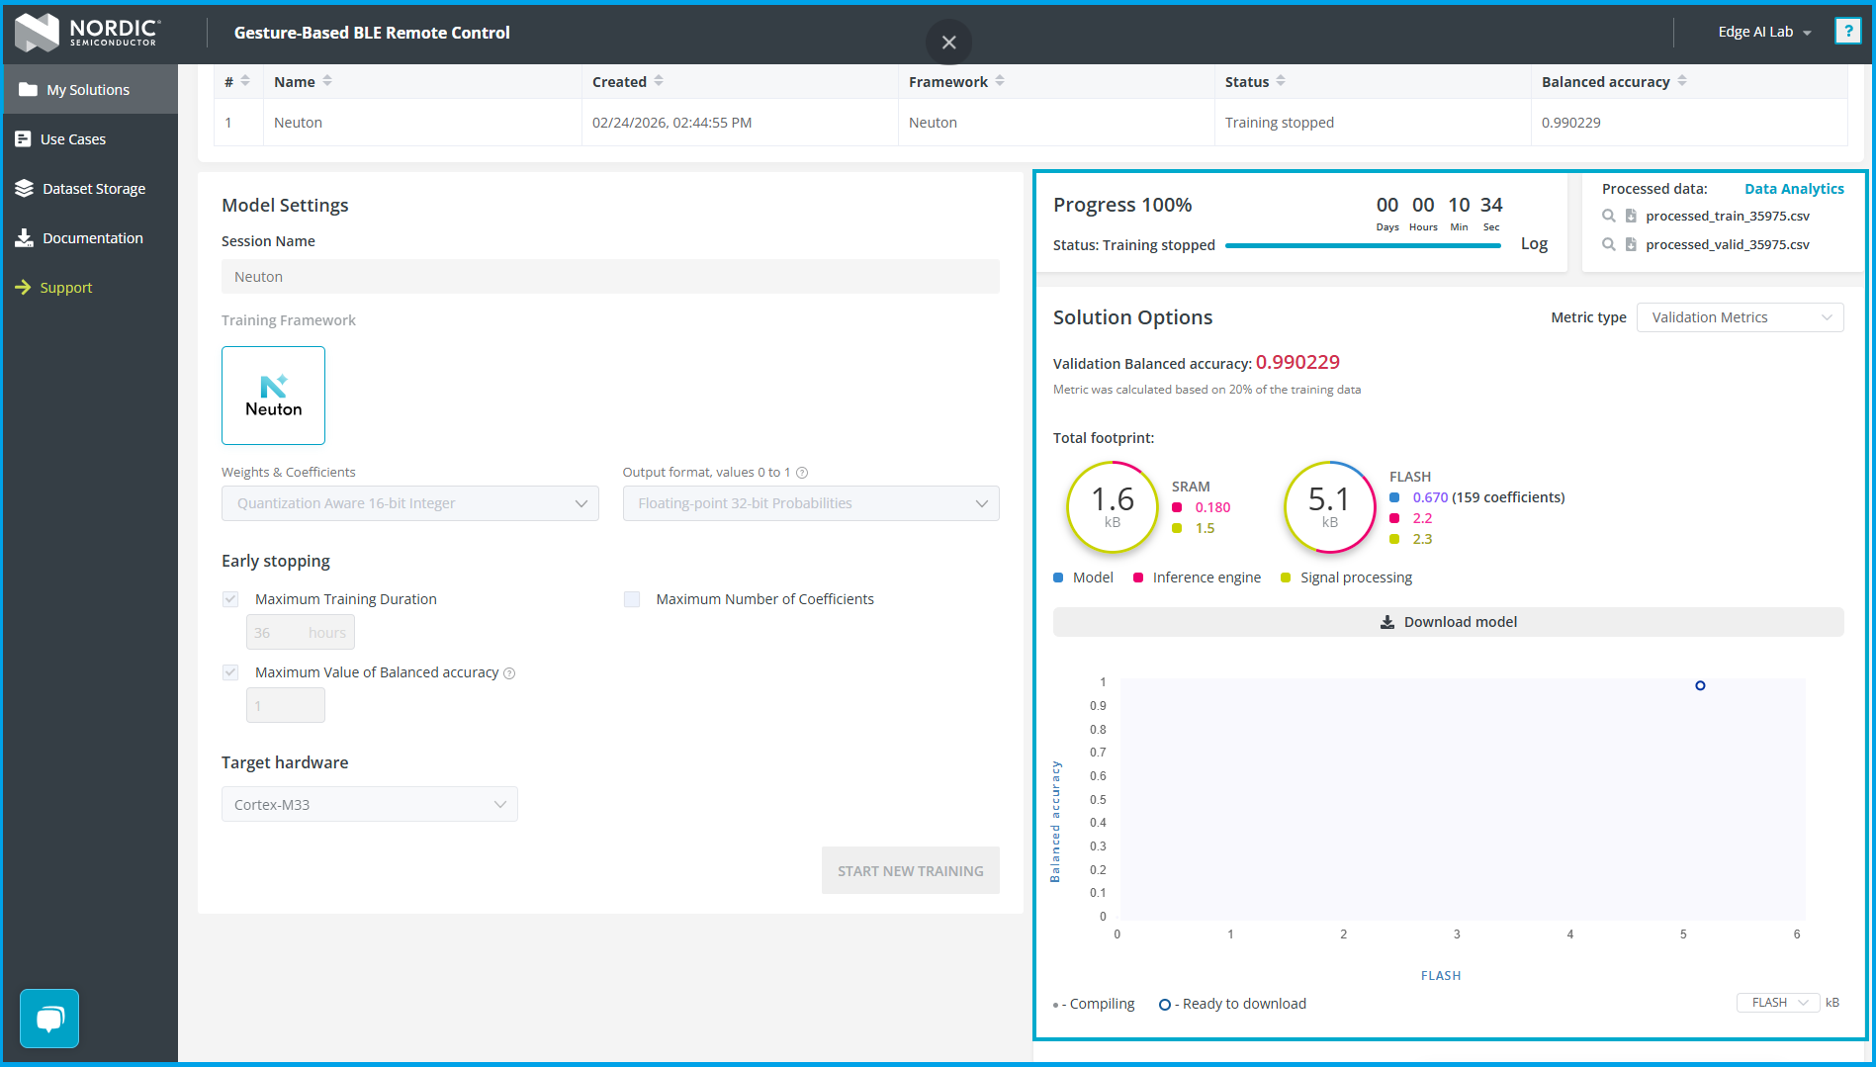The width and height of the screenshot is (1876, 1067).
Task: Click the Nordic Semiconductor logo
Action: click(88, 32)
